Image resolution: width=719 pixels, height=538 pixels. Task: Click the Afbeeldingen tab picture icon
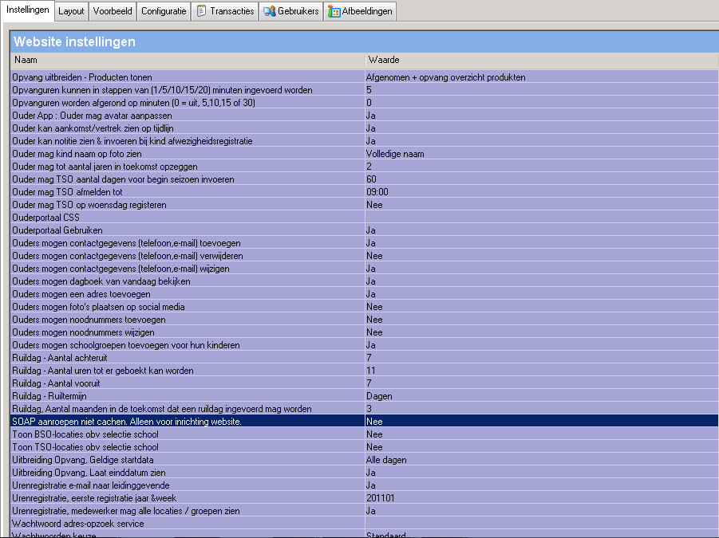[334, 11]
